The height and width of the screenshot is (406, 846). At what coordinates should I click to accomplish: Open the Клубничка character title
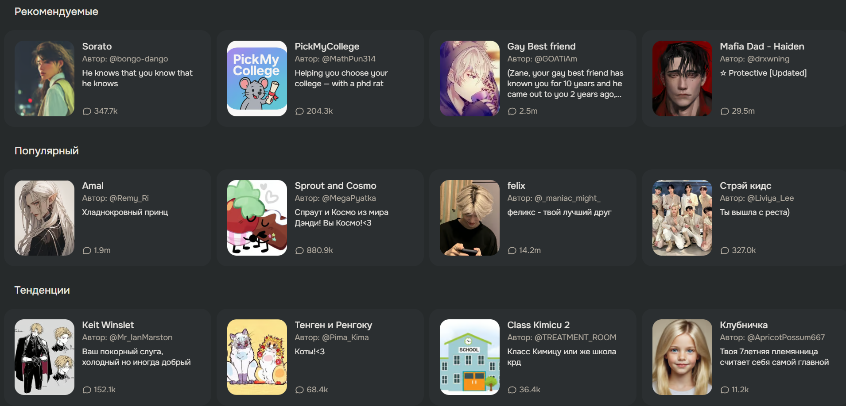744,325
